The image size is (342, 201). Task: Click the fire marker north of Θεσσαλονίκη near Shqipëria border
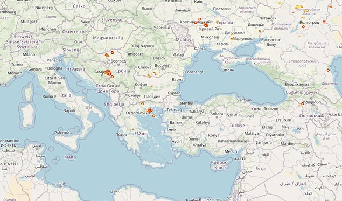point(142,103)
